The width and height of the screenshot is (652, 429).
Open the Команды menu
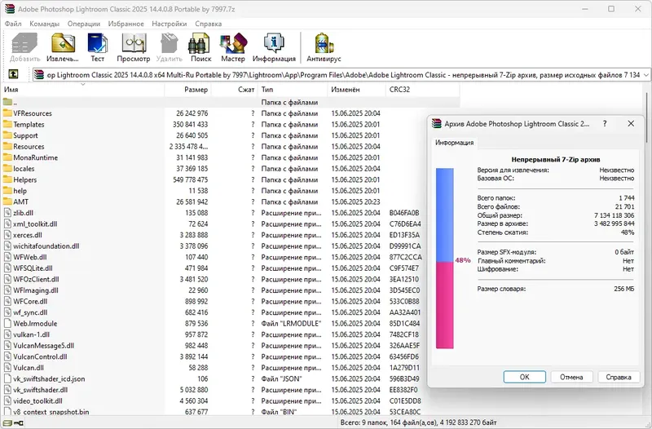[x=45, y=24]
